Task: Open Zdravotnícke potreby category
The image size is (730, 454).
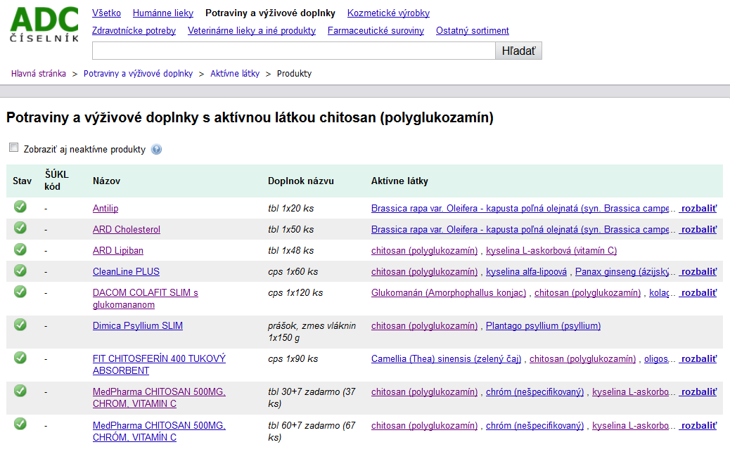Action: [134, 31]
